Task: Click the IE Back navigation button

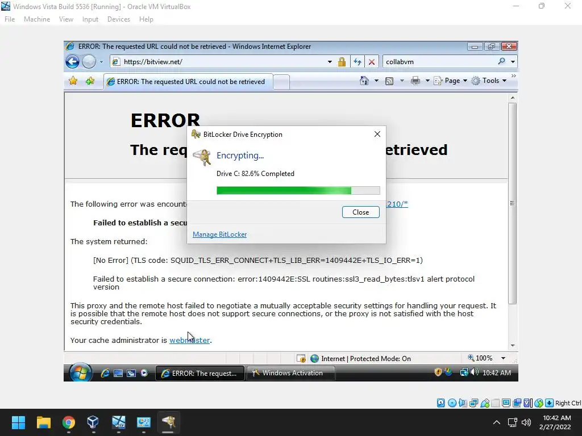Action: (72, 61)
